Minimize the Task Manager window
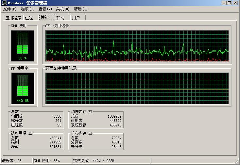The height and width of the screenshot is (165, 240). [224, 3]
